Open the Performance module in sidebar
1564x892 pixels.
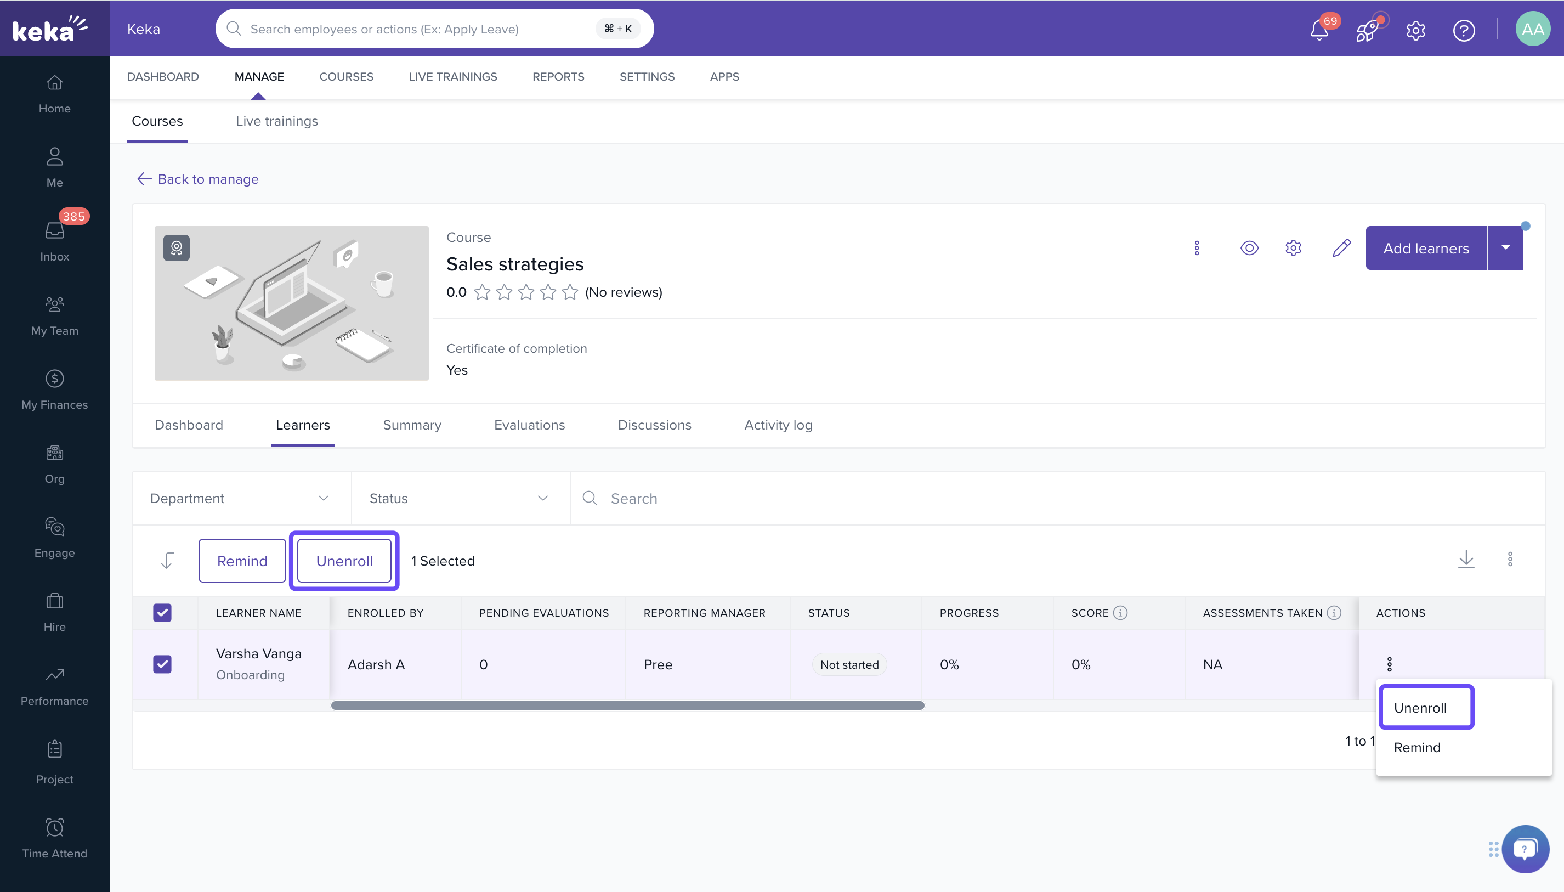click(54, 686)
